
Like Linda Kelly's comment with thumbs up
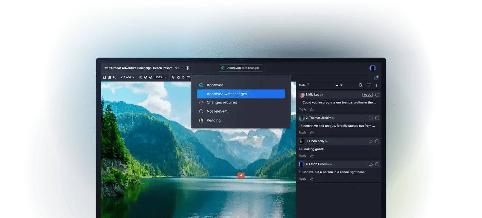coord(312,155)
